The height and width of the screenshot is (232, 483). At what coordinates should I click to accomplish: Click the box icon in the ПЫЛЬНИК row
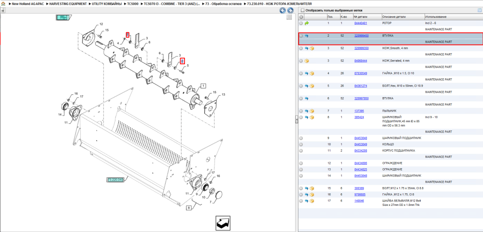point(312,111)
